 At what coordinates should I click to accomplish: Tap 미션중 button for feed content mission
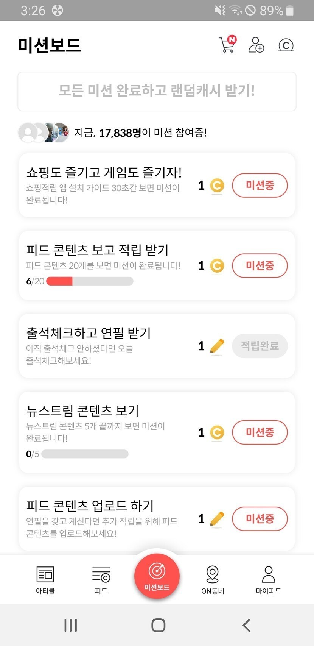coord(260,265)
